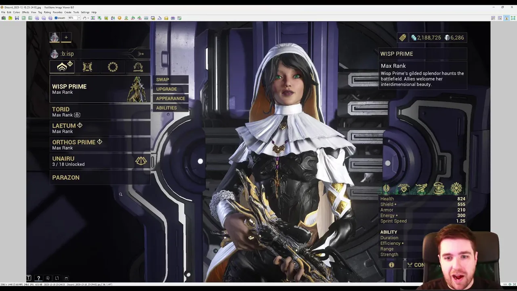Click the rightmost view-mode icon in toolbar
The width and height of the screenshot is (517, 291).
[513, 18]
